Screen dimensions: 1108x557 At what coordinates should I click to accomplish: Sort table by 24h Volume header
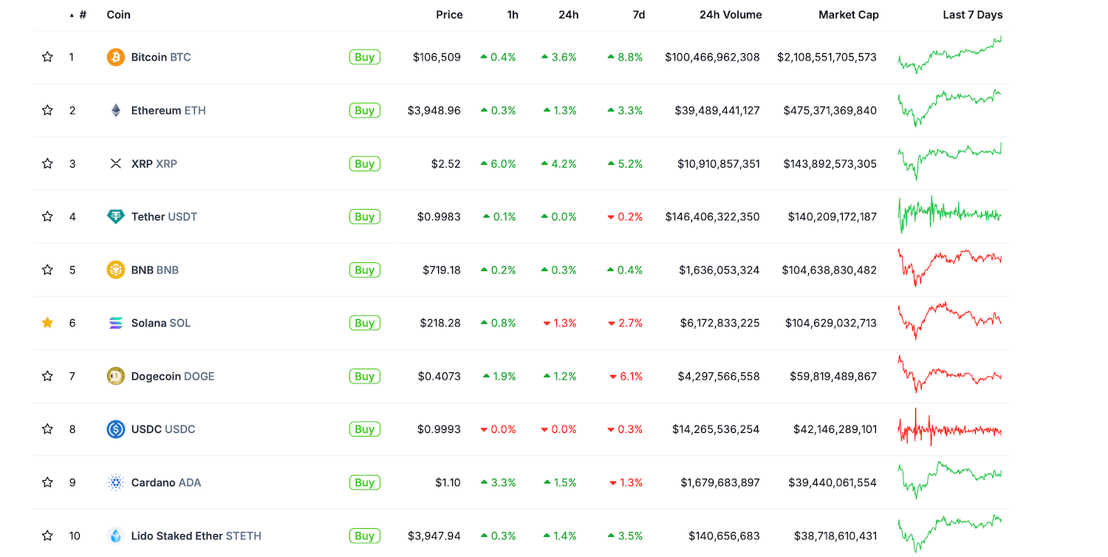click(730, 15)
